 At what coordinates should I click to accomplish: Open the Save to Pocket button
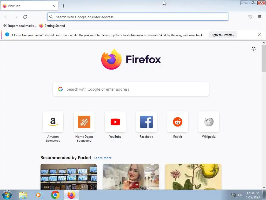point(250,17)
